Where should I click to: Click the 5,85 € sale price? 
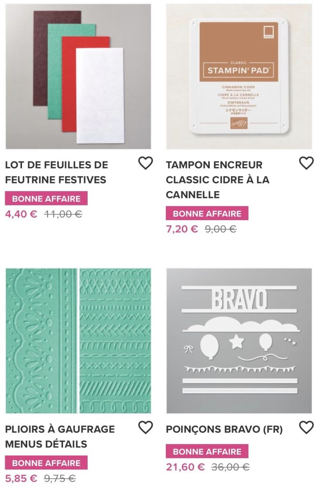(21, 478)
